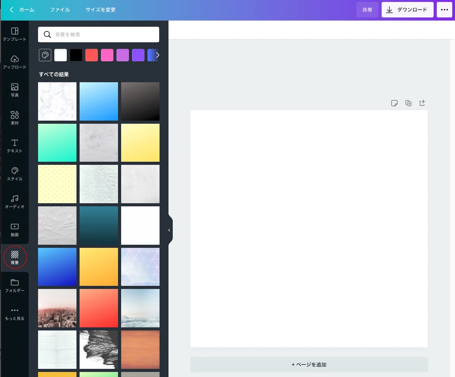Click the back arrow beside ホーム
Viewport: 455px width, 377px height.
[x=12, y=10]
